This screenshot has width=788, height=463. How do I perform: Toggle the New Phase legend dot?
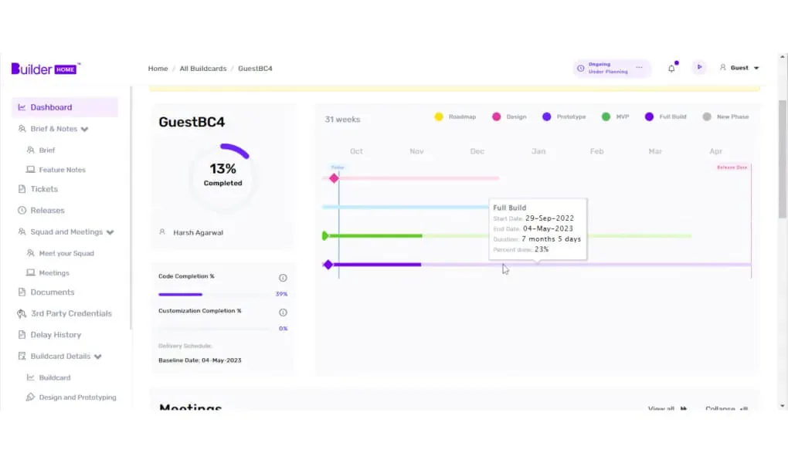coord(707,117)
